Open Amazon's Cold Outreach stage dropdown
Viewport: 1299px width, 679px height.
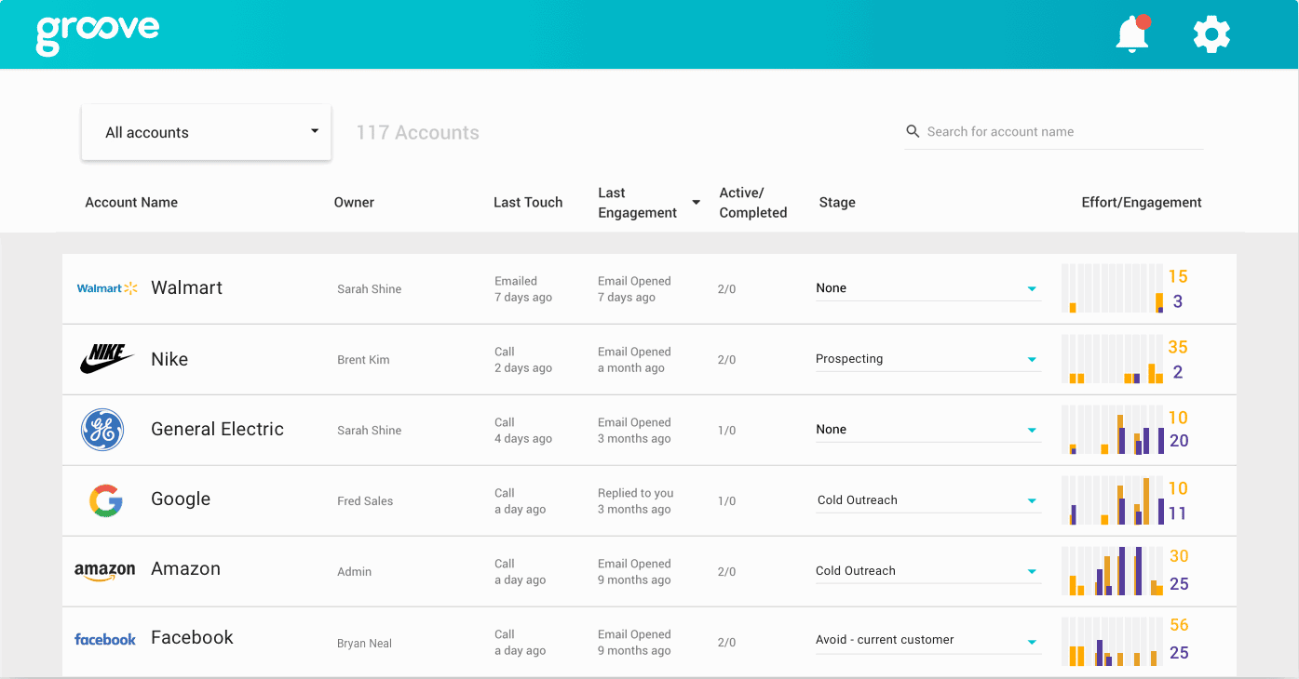pyautogui.click(x=927, y=571)
